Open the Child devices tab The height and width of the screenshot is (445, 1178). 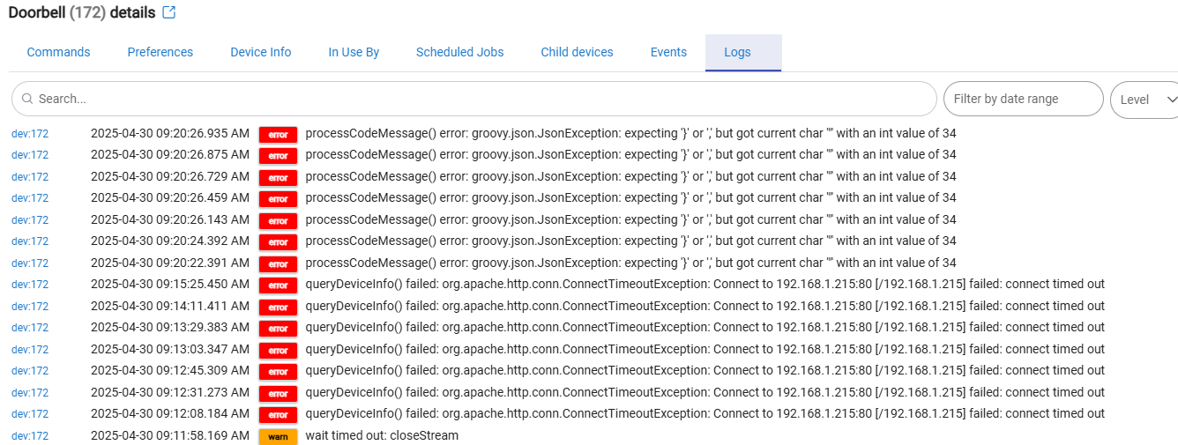577,52
